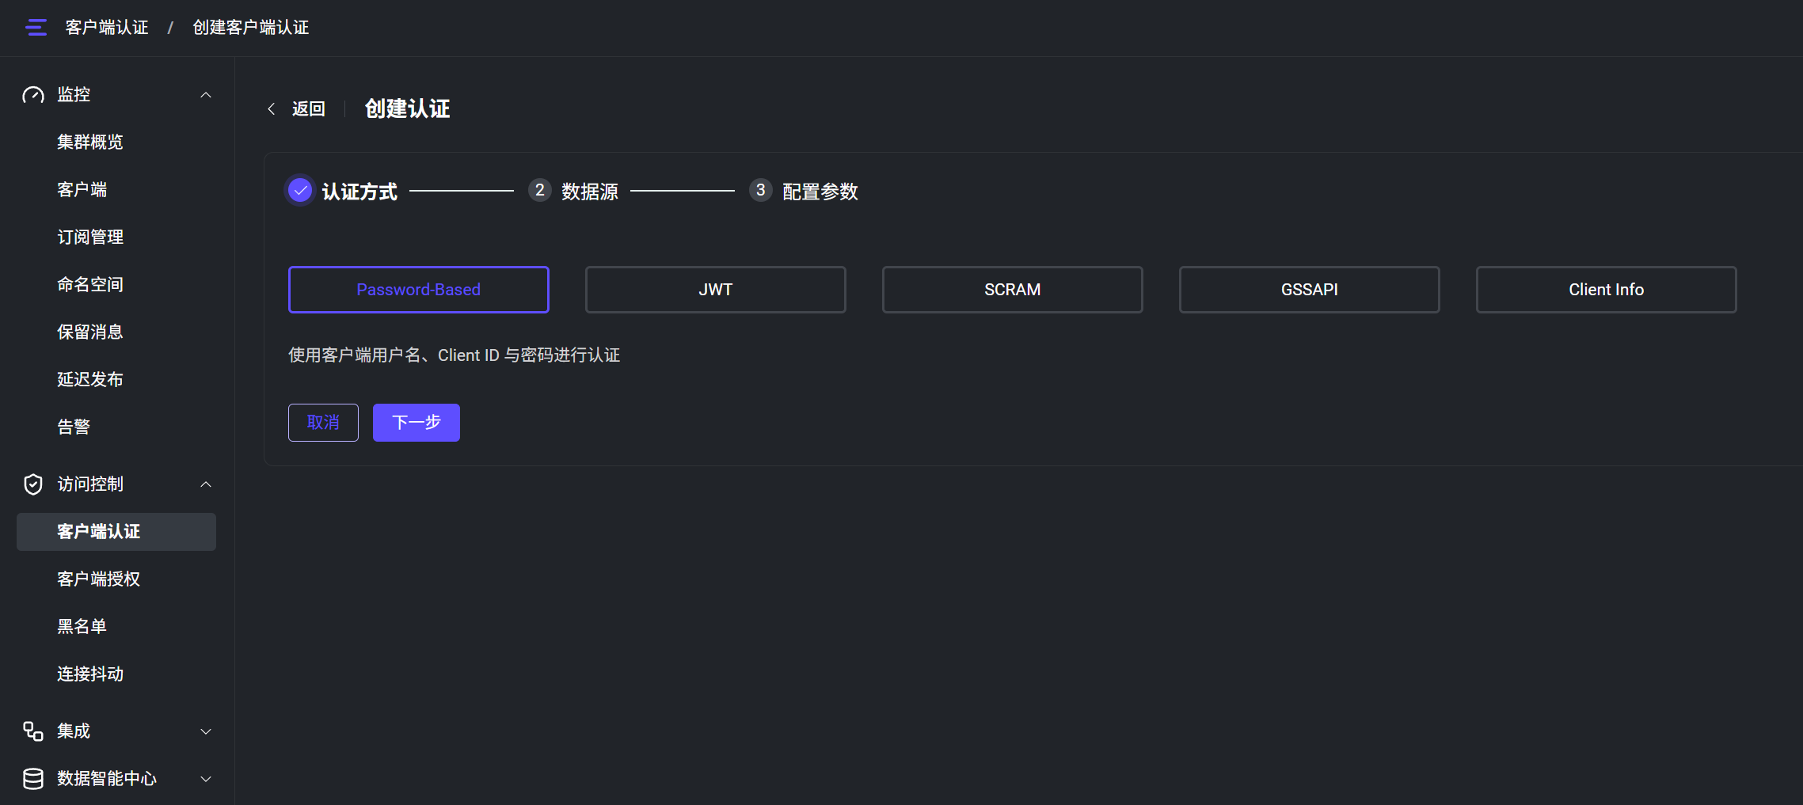
Task: Toggle the sidebar collapse hamburger icon
Action: pos(36,28)
